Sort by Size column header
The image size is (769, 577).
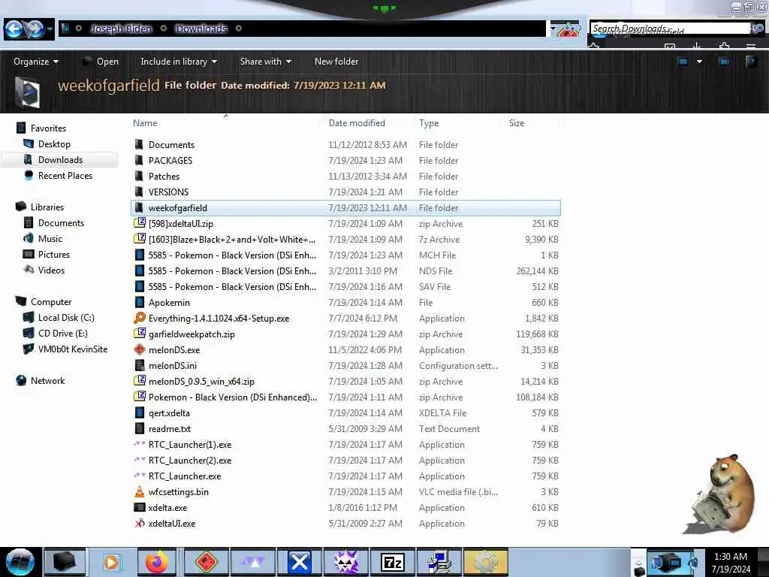[517, 123]
